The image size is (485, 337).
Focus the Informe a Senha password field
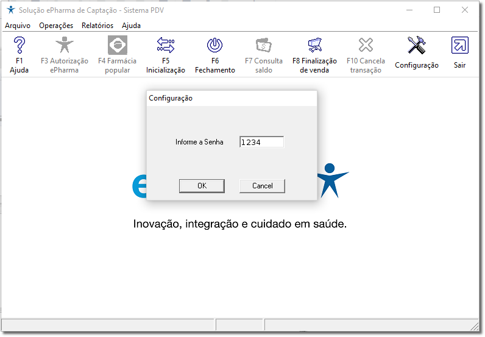click(x=261, y=142)
